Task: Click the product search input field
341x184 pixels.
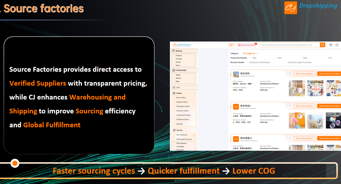Action: [x=289, y=45]
